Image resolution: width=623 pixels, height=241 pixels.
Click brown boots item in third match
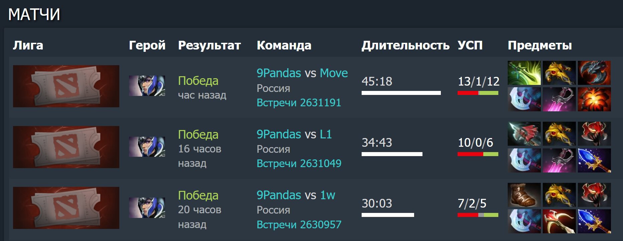524,195
